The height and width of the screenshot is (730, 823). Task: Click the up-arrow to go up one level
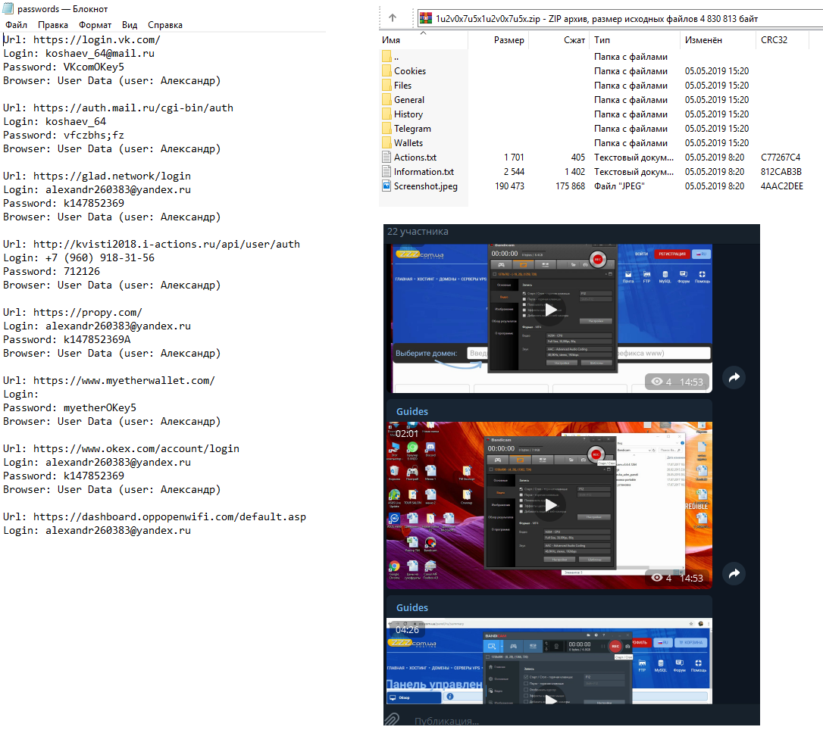(x=392, y=18)
